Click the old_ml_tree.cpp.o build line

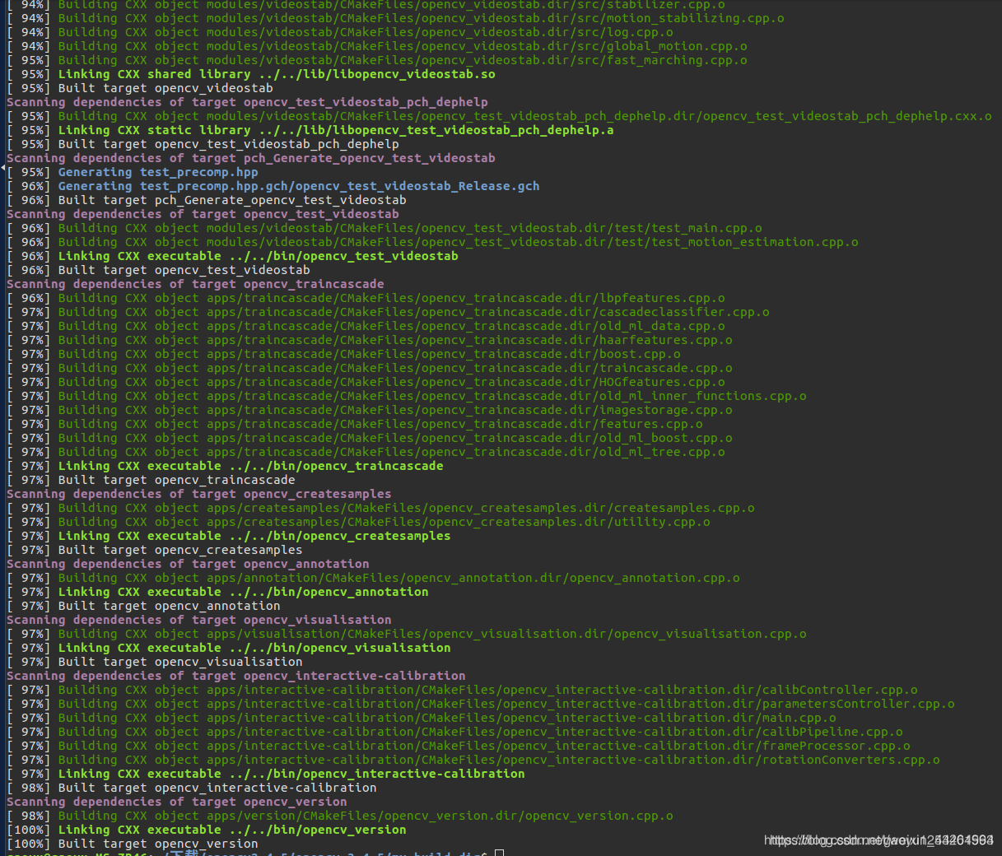(x=366, y=452)
